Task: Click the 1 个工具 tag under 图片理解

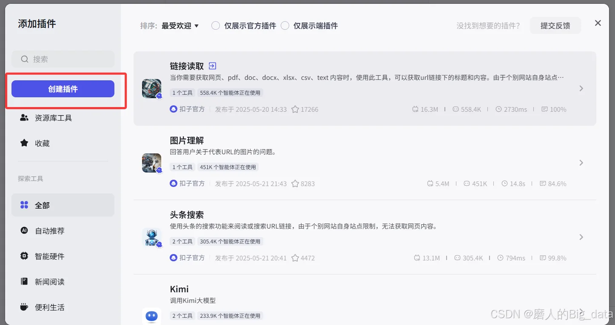Action: (182, 167)
